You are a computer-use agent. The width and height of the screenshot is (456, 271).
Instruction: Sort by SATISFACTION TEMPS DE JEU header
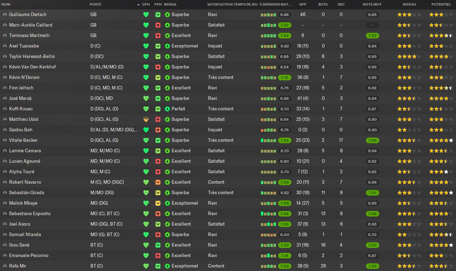pyautogui.click(x=232, y=5)
